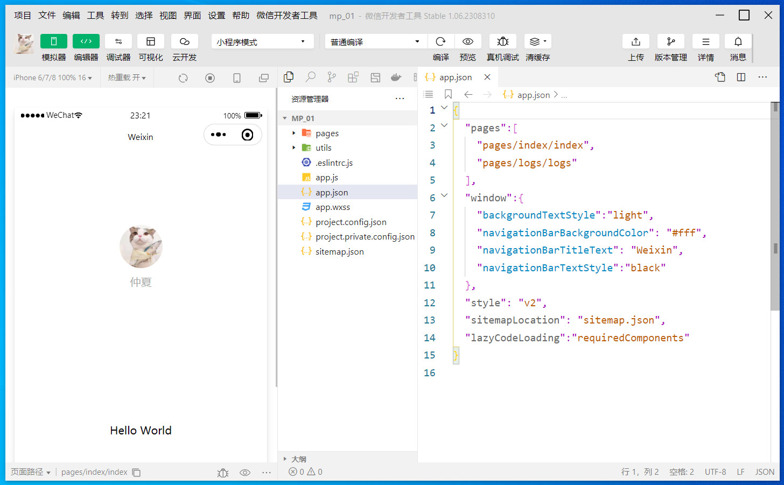
Task: Open cloud development
Action: [185, 41]
